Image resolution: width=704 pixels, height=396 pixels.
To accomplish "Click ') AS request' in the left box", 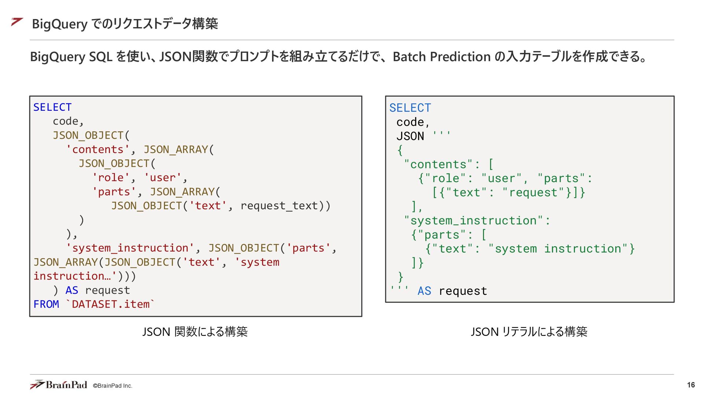I will point(91,290).
